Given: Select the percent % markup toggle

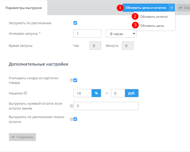Looking at the screenshot, I should [x=96, y=93].
